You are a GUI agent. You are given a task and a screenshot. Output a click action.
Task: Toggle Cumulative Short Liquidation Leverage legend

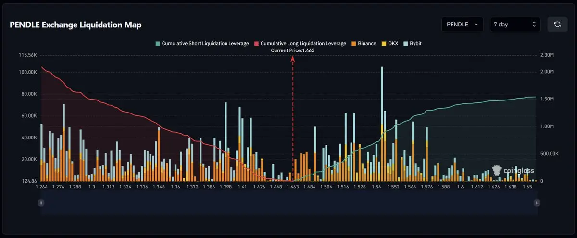pos(202,43)
